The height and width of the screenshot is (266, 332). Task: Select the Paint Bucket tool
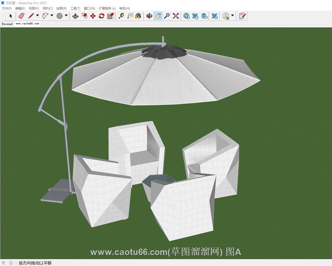click(x=138, y=16)
